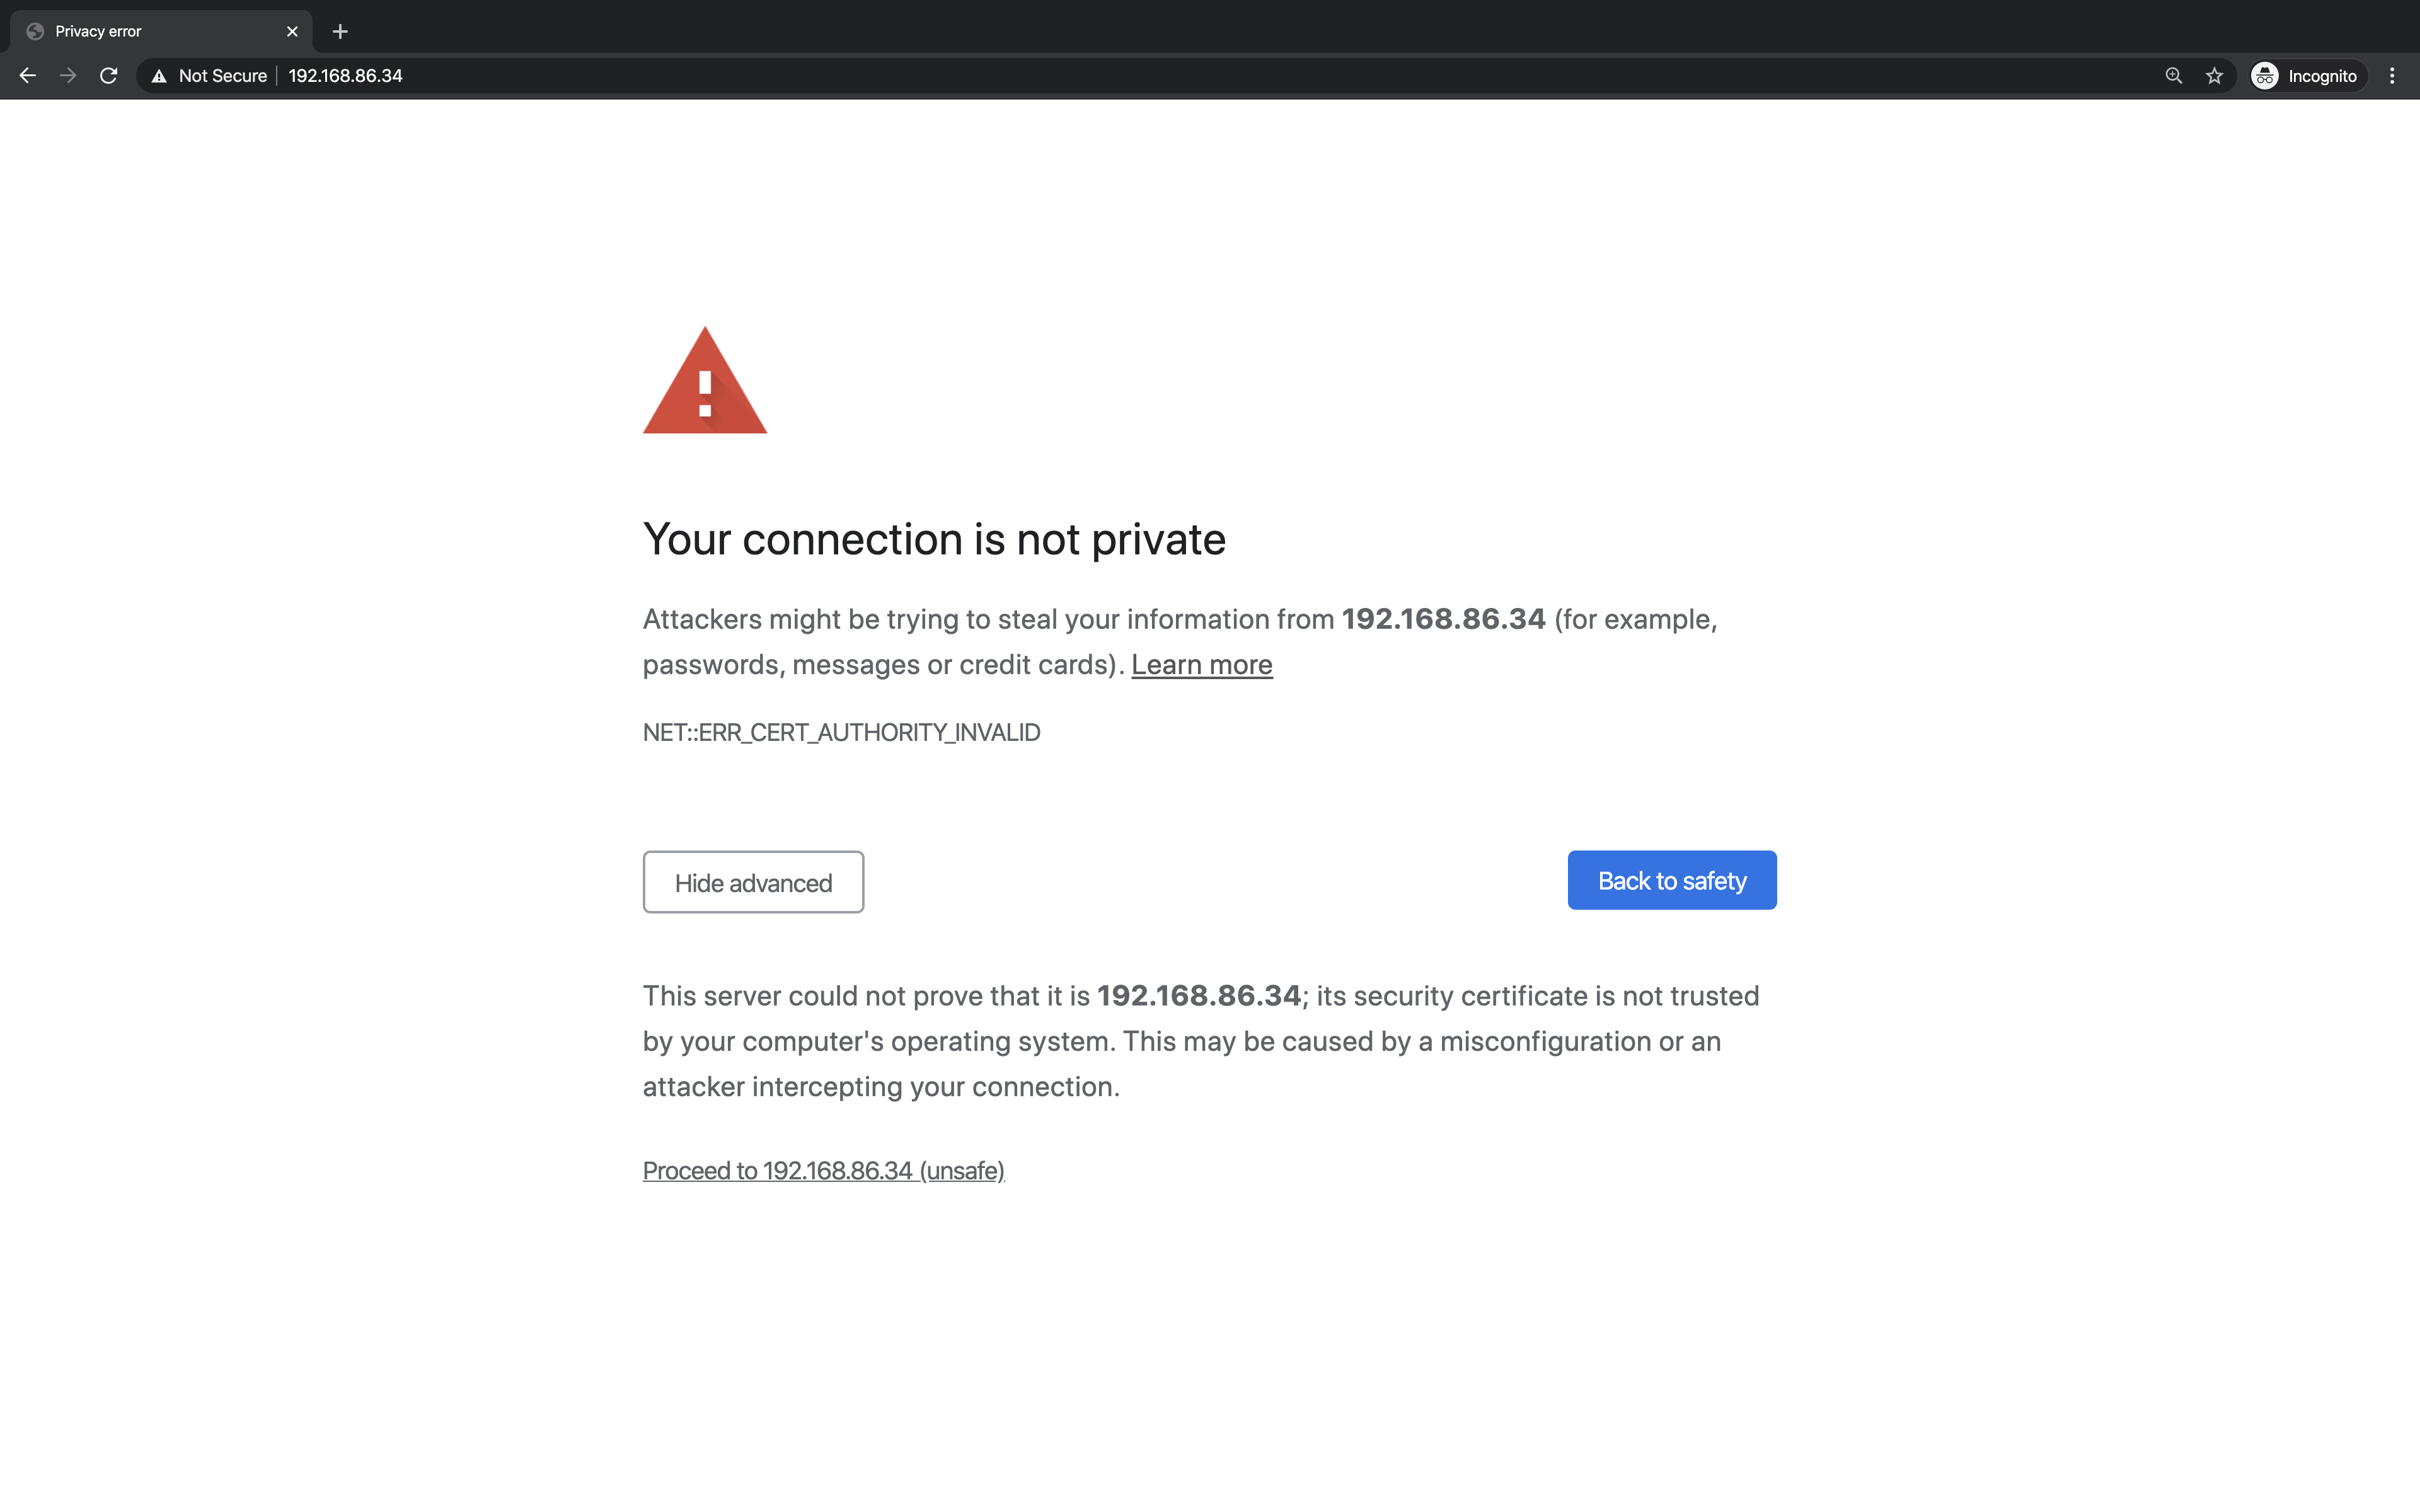Select the Privacy error tab
This screenshot has width=2420, height=1512.
tap(161, 31)
